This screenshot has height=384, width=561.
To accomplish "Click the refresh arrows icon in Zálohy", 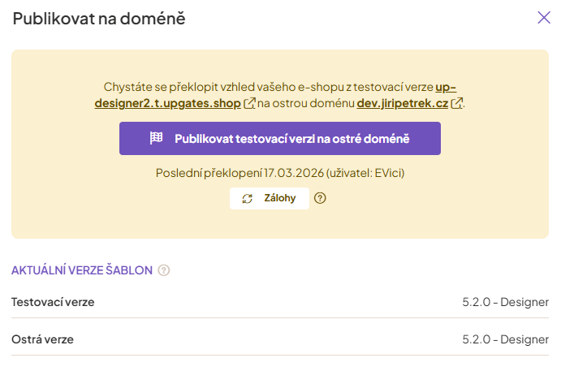I will [x=248, y=198].
